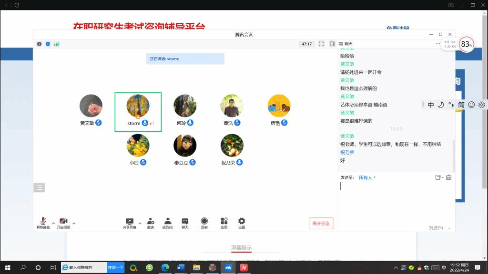Open send options arrow next to 发送(S)
Viewport: 488px width, 274px height.
[448, 228]
